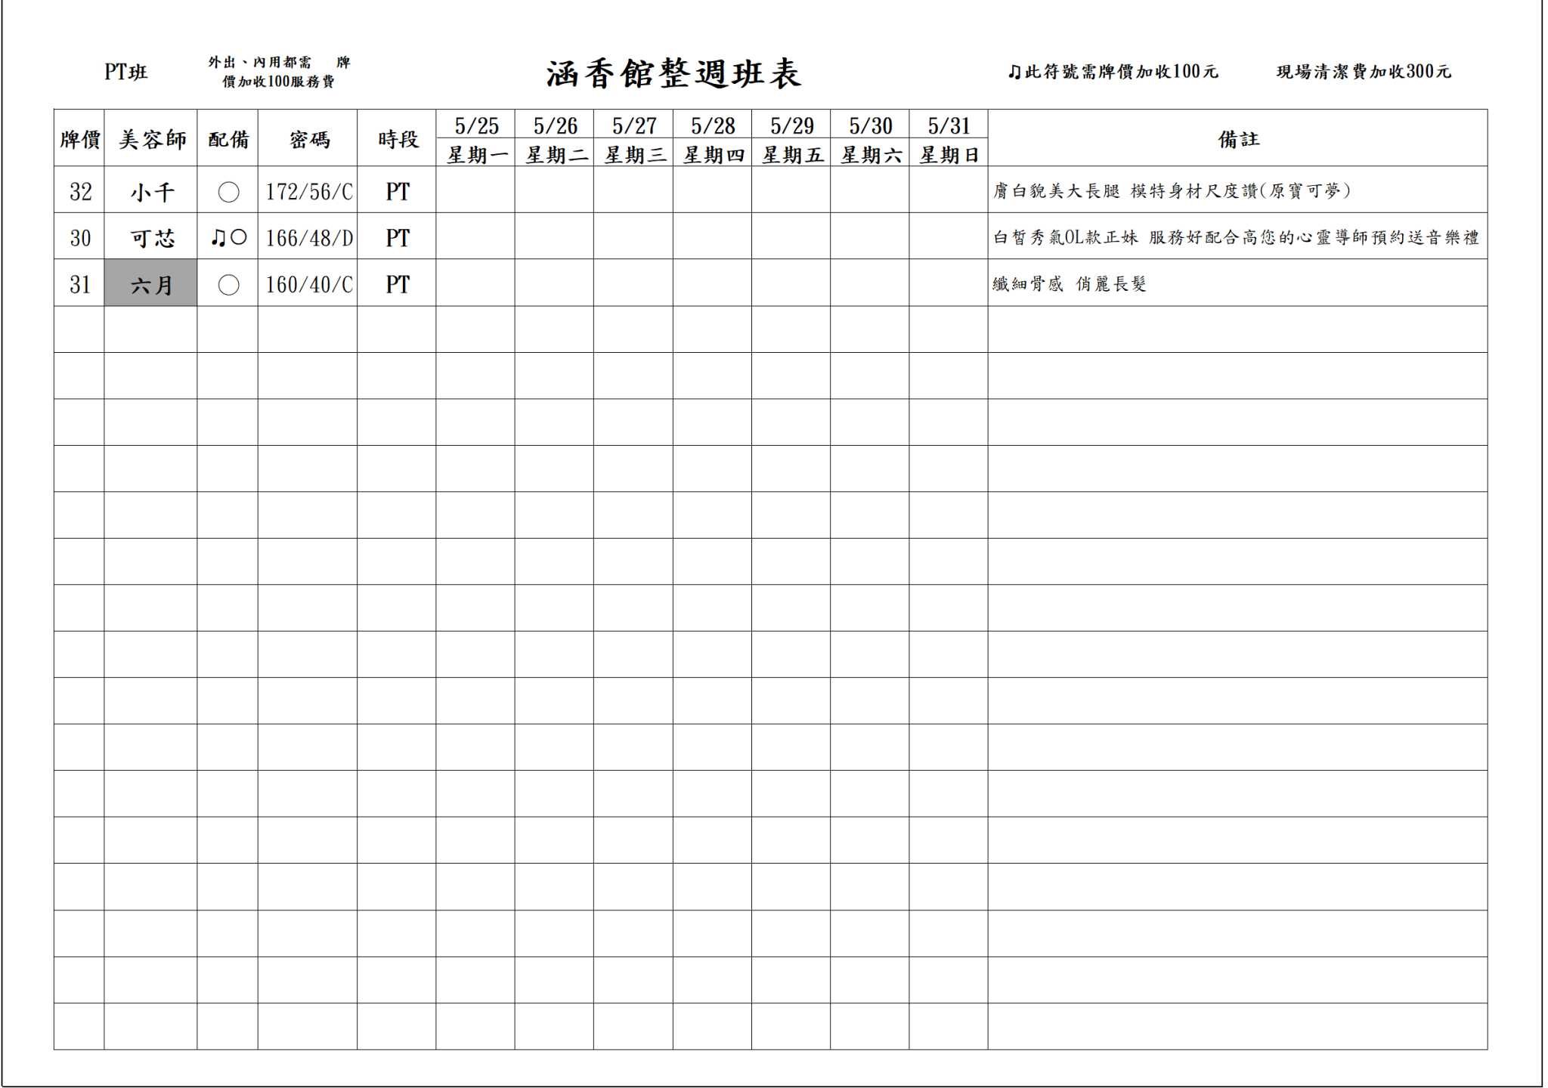Click the name cell 小千
This screenshot has width=1548, height=1088.
(151, 191)
